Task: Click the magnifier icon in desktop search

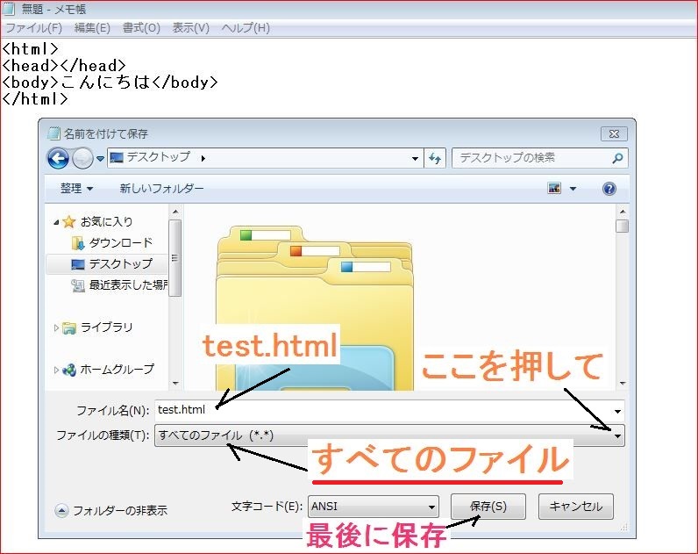Action: tap(617, 158)
